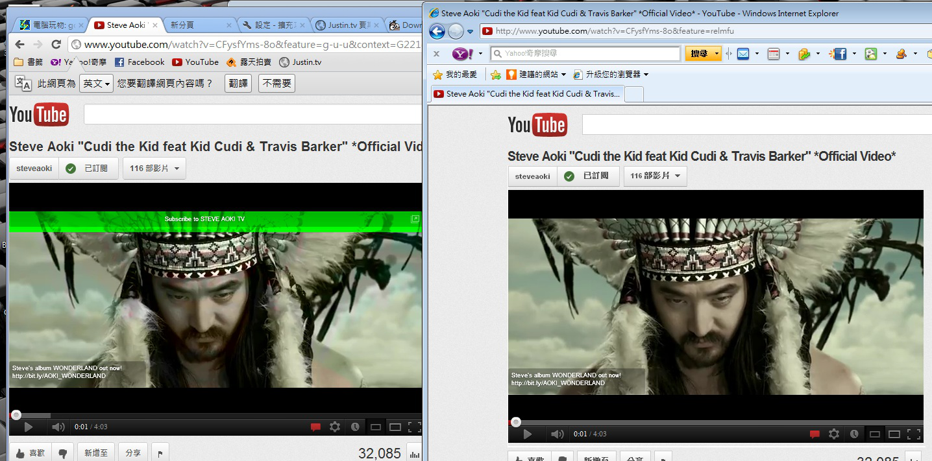Click the 搜尋 search button in Yahoo toolbar

point(699,54)
